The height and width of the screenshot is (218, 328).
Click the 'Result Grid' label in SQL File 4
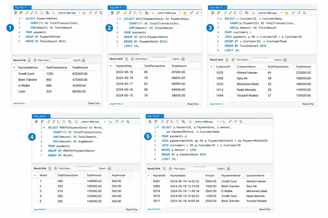click(x=40, y=168)
